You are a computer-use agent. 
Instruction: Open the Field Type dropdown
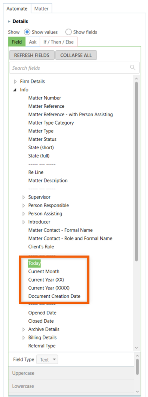point(47,360)
